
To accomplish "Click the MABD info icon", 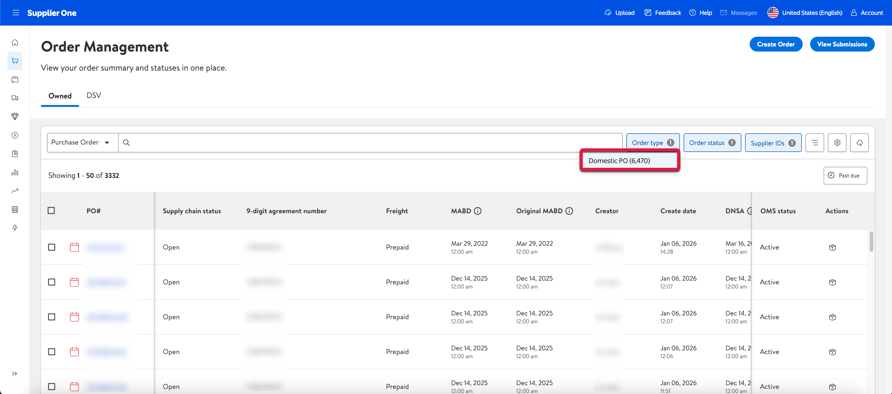I will pos(478,211).
